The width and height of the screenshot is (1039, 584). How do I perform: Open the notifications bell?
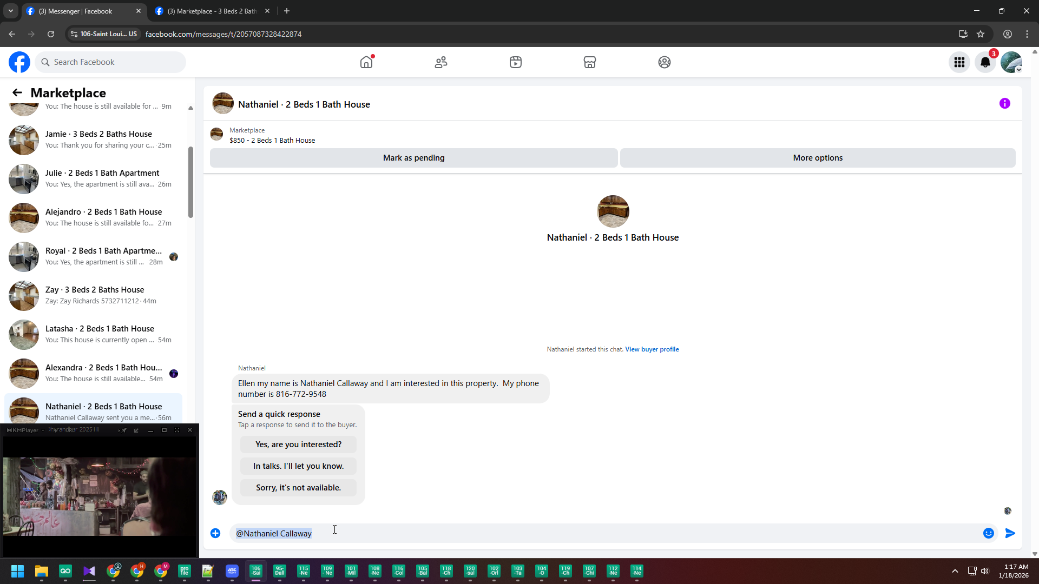tap(985, 62)
